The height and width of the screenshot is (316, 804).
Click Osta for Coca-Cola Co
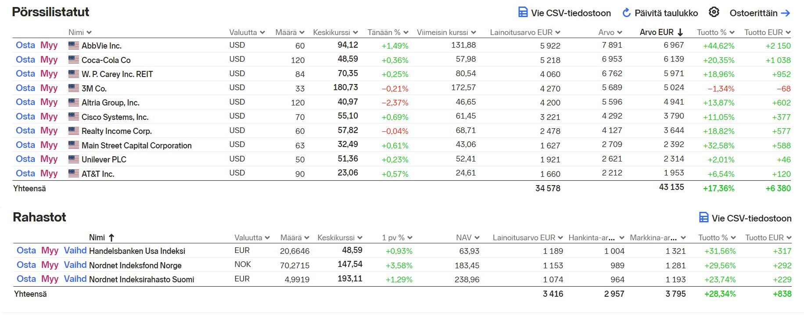point(25,60)
